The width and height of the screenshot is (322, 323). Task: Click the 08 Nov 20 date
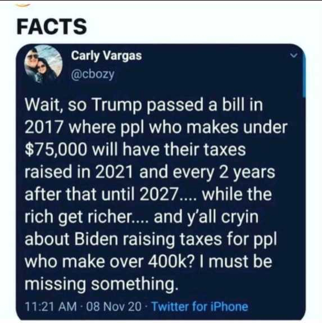click(114, 306)
